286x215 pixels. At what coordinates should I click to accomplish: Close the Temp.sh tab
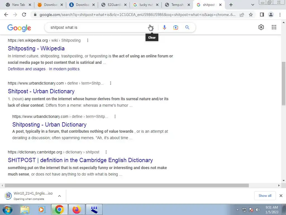click(189, 5)
